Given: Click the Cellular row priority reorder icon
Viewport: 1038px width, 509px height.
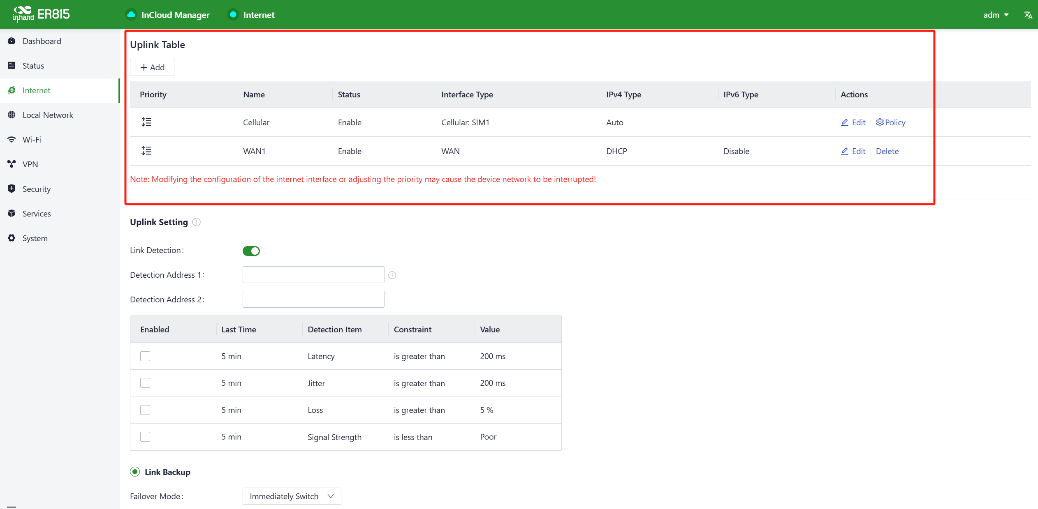Looking at the screenshot, I should (x=146, y=122).
